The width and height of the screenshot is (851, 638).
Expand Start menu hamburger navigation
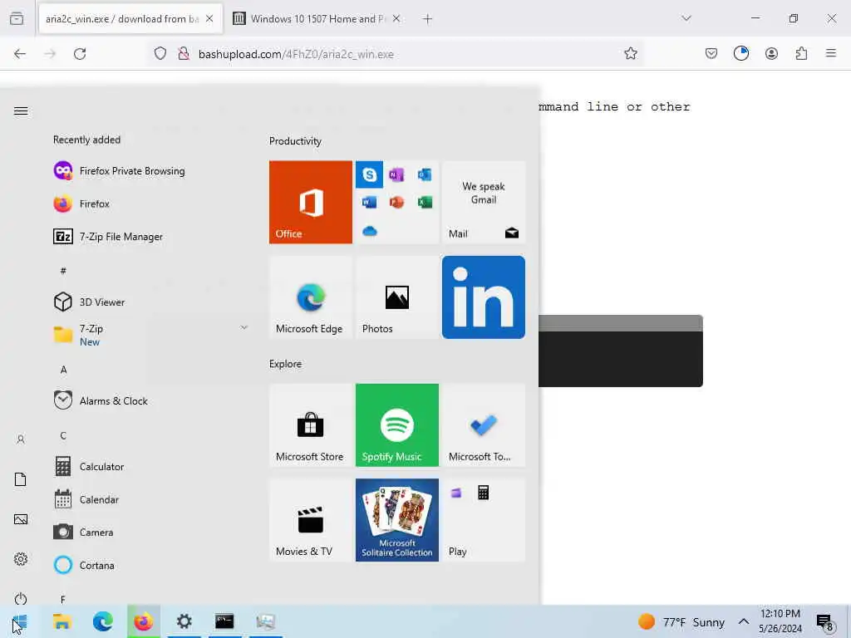pyautogui.click(x=21, y=110)
